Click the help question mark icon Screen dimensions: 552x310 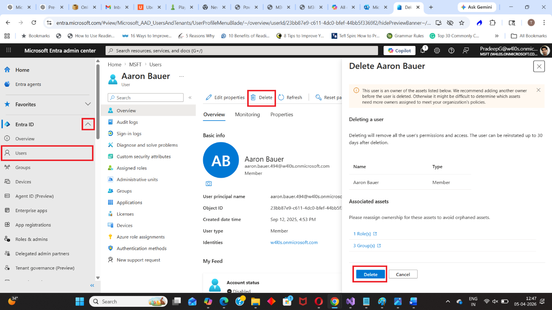point(451,50)
